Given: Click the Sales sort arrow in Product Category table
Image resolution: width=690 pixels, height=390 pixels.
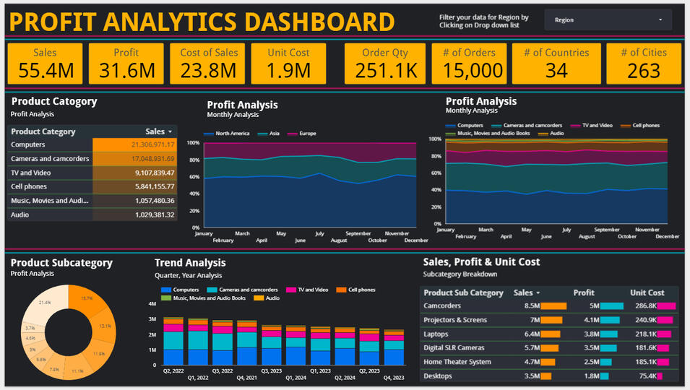Looking at the screenshot, I should tap(170, 132).
